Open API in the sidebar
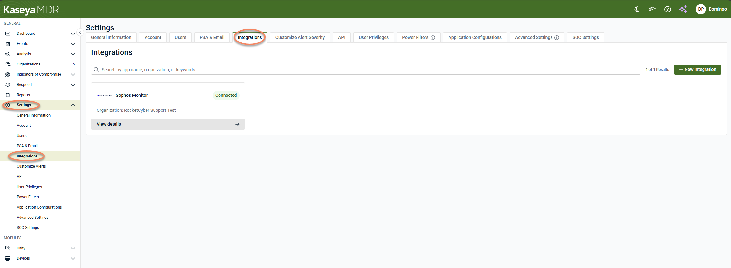 [20, 177]
